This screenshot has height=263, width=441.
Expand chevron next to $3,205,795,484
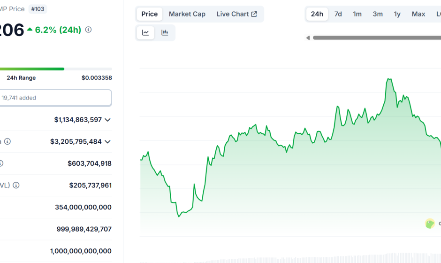(x=107, y=141)
